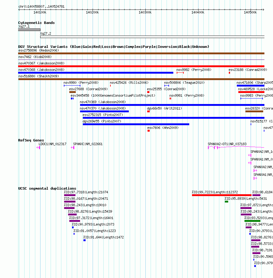Click the %ID:98.243|Length:19010 duplication label
273x278 pixels.
click(x=85, y=205)
